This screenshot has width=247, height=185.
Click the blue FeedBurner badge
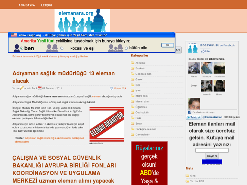tap(212, 162)
